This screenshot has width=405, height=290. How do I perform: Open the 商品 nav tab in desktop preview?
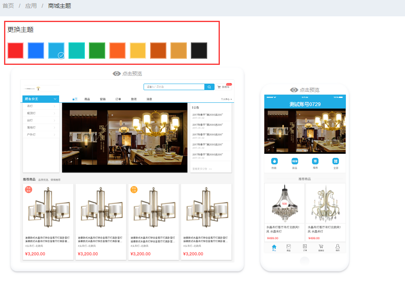(87, 99)
